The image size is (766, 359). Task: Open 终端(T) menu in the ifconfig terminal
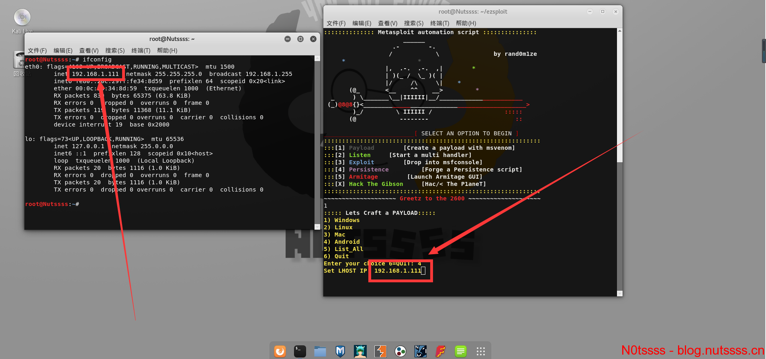pos(141,51)
